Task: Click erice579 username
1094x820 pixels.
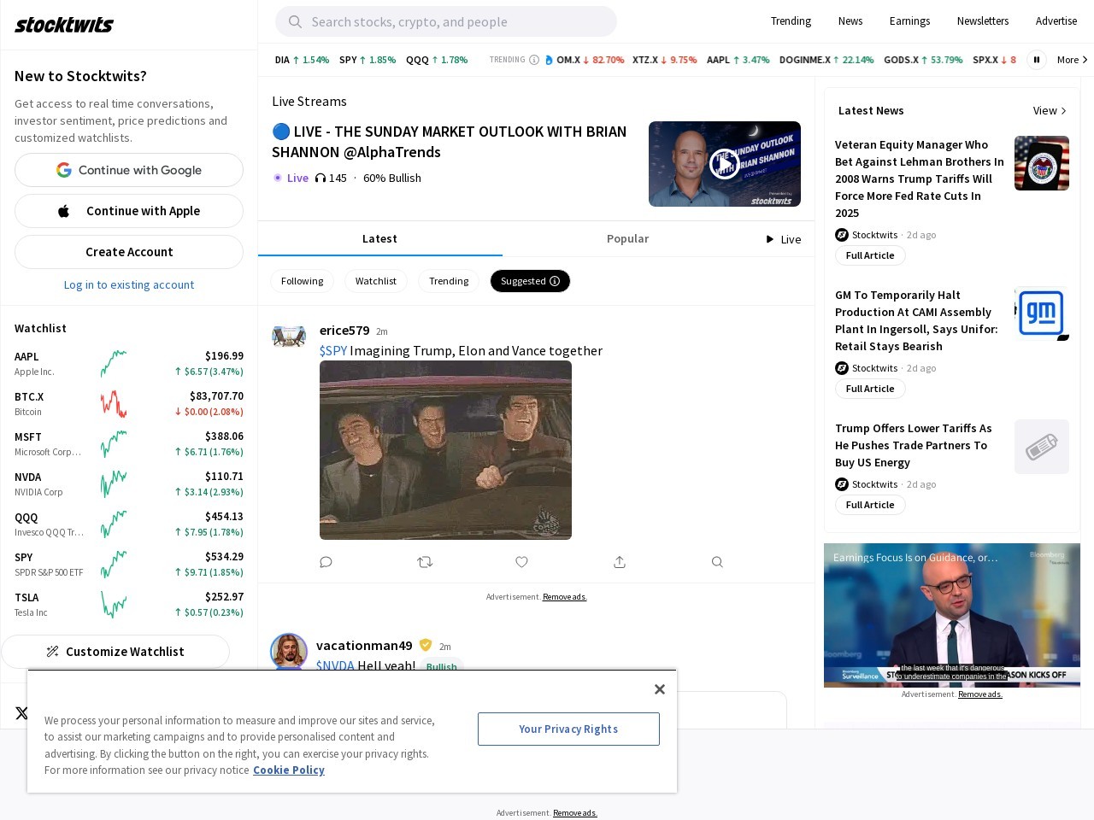Action: point(344,331)
